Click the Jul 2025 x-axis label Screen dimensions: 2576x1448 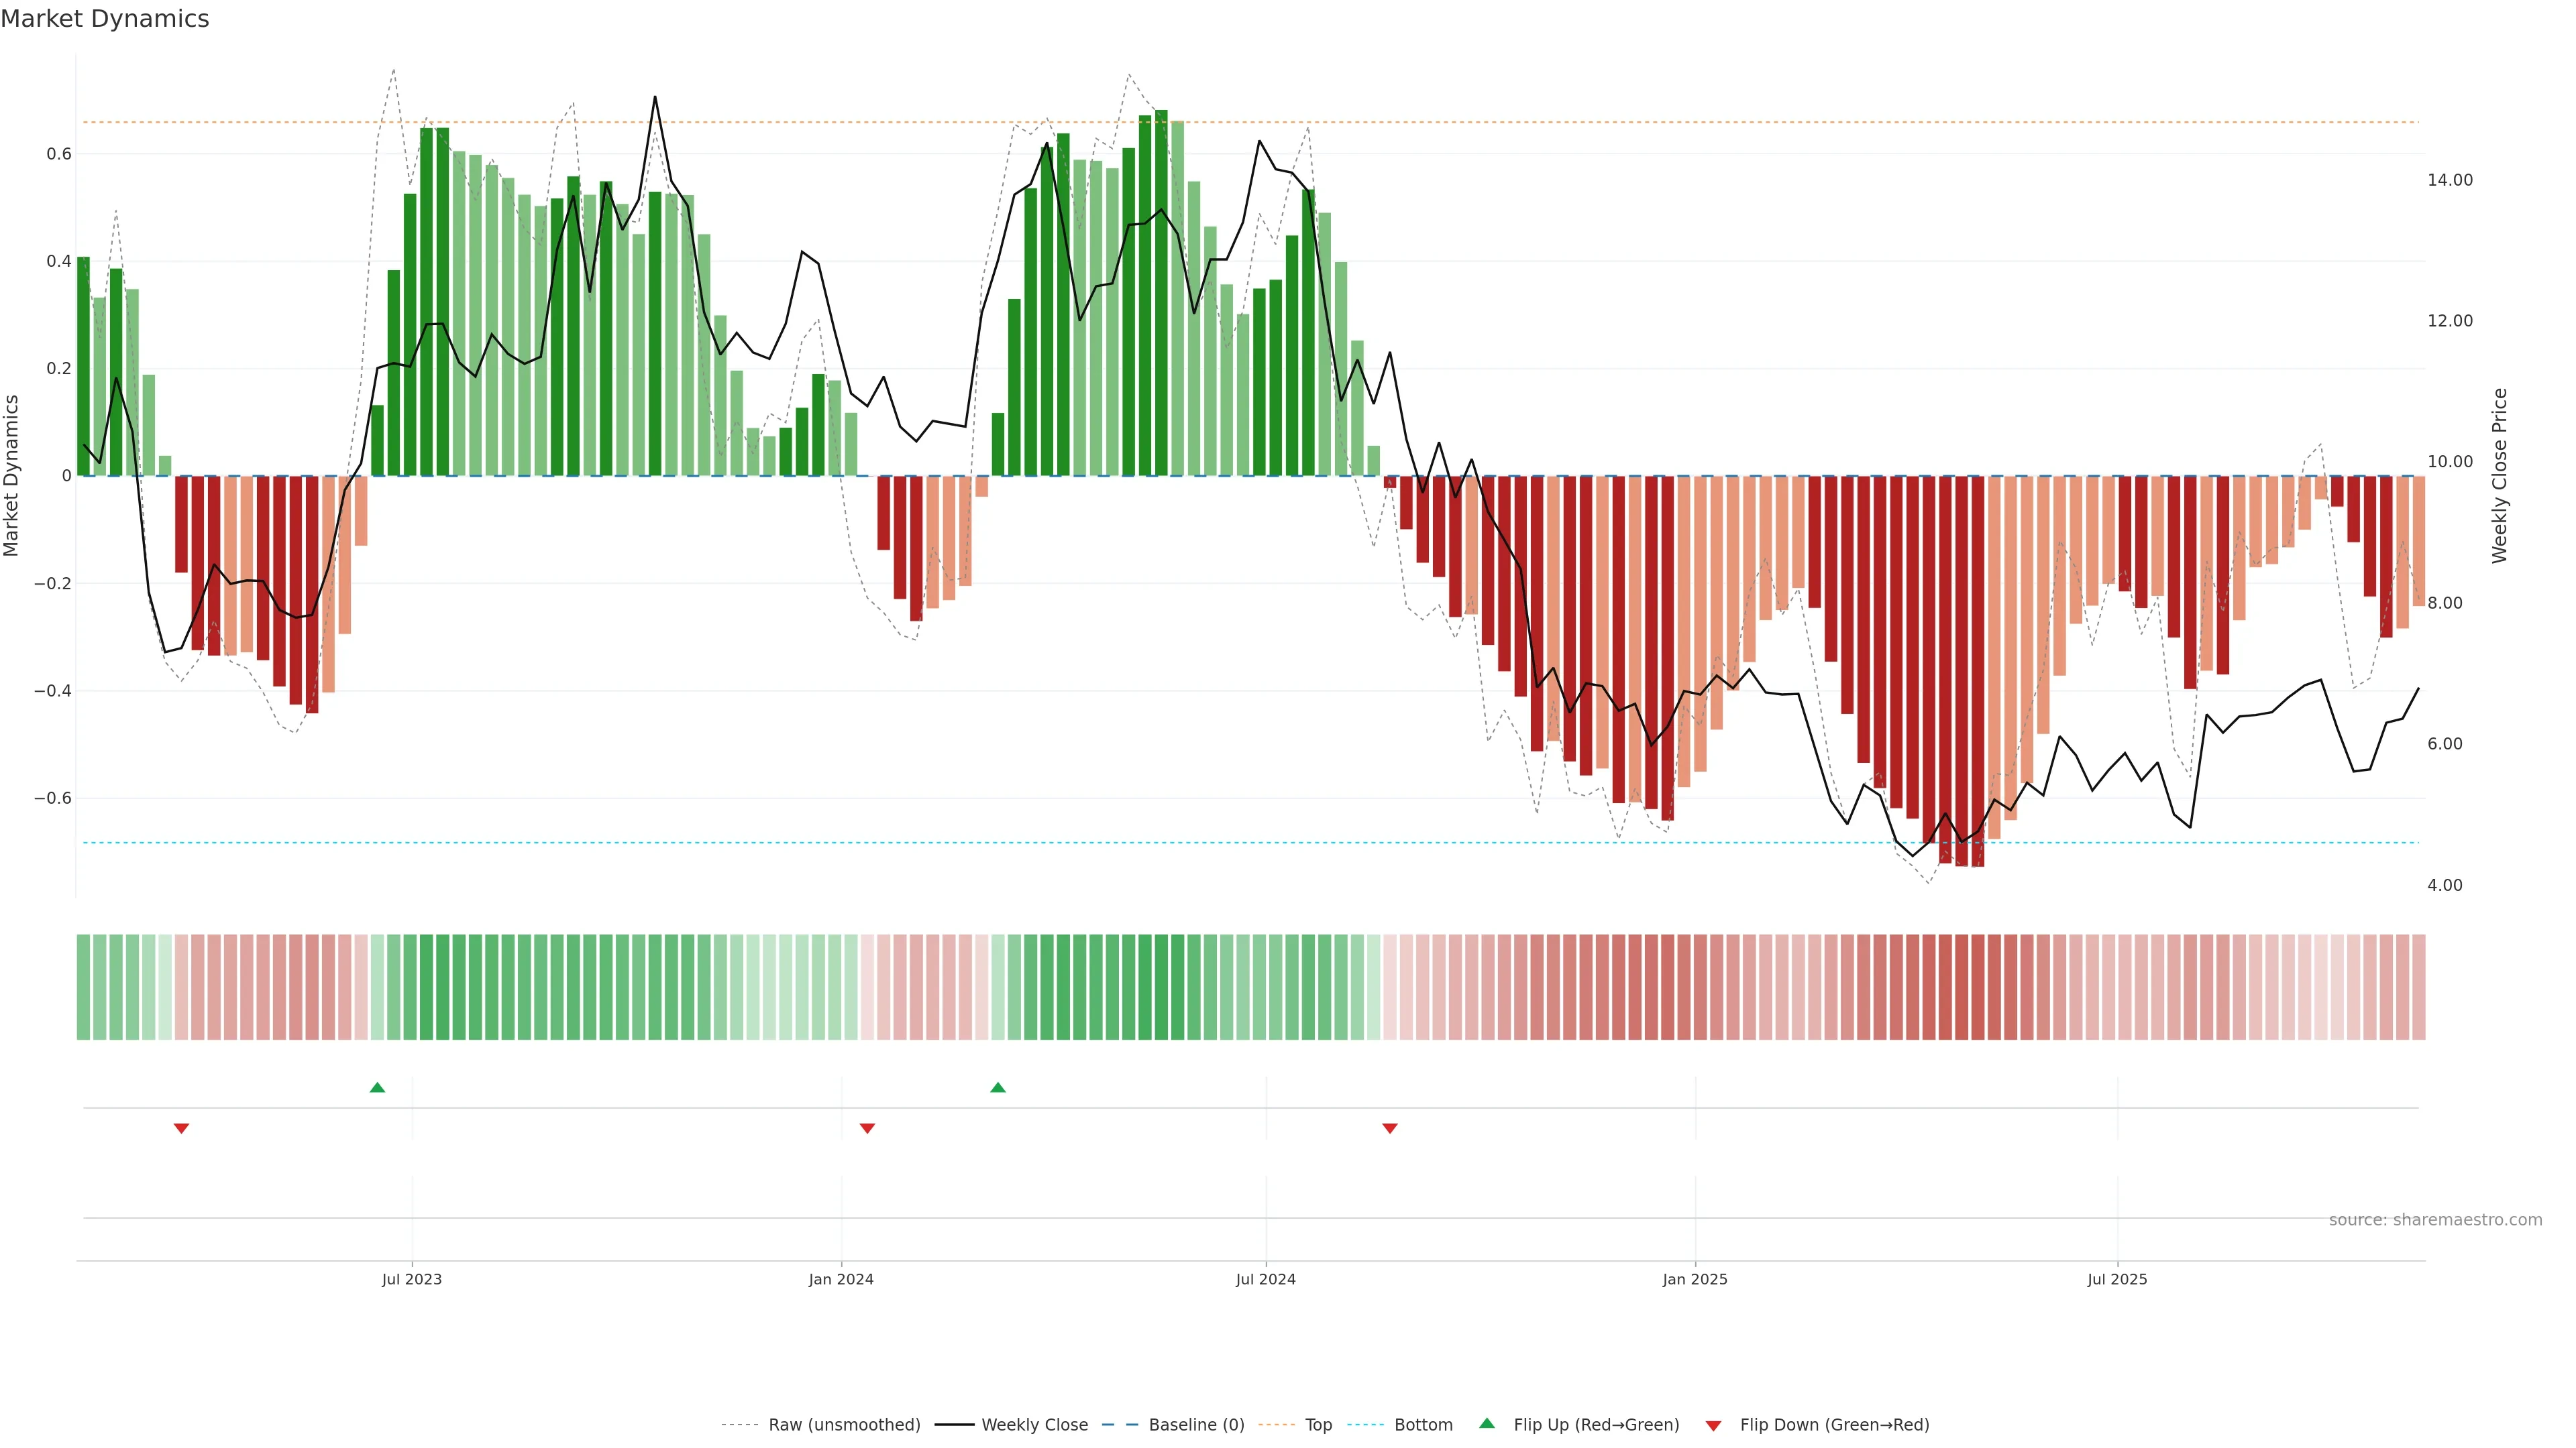[2117, 1279]
